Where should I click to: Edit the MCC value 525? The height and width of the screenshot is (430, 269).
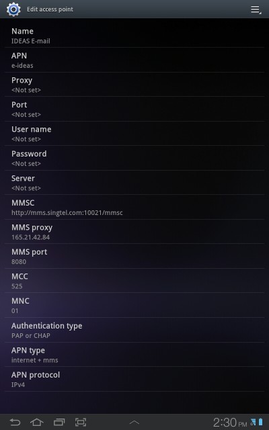[134, 281]
